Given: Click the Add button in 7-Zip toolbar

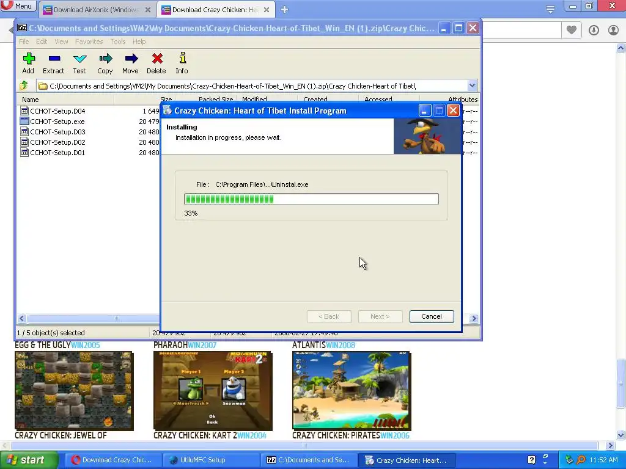Looking at the screenshot, I should 28,63.
